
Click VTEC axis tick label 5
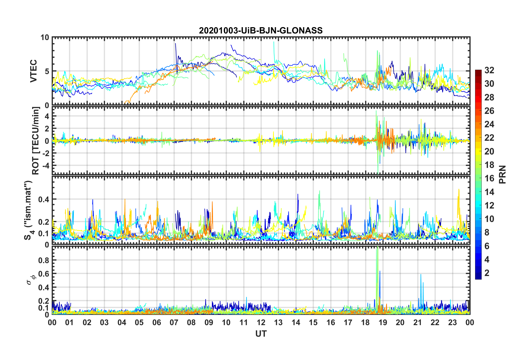point(47,71)
